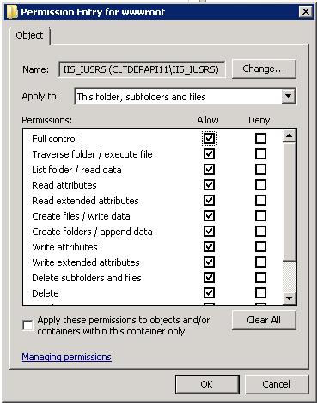The height and width of the screenshot is (403, 317).
Task: Check Deny for Delete permission
Action: coord(260,293)
